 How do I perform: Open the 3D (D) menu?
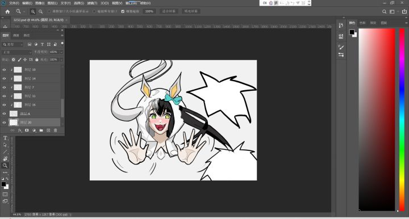coord(105,3)
